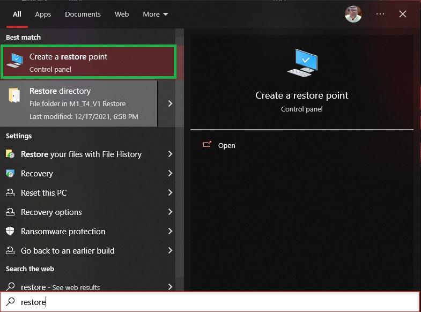The width and height of the screenshot is (421, 312).
Task: Open the Apps search tab
Action: (x=43, y=14)
